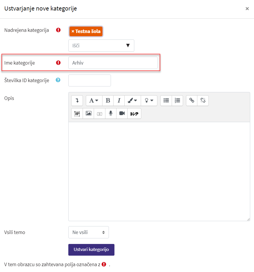Open the text color brush dropdown
Screen dimensions: 254x272
(x=133, y=101)
